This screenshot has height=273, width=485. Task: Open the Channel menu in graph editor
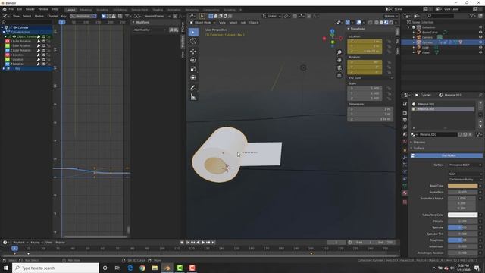point(52,16)
